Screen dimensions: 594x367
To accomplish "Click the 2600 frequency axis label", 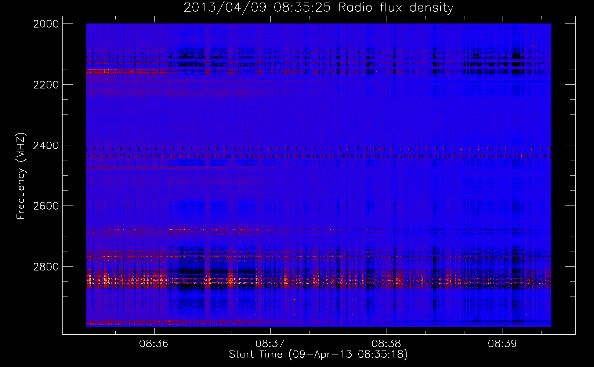I will (46, 206).
